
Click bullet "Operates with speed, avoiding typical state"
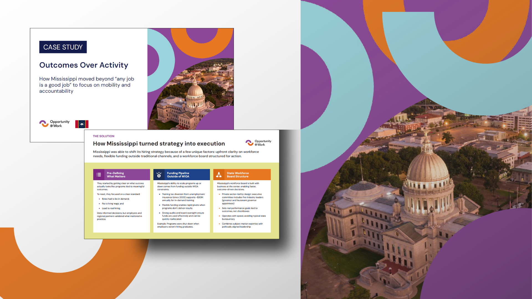click(x=244, y=217)
